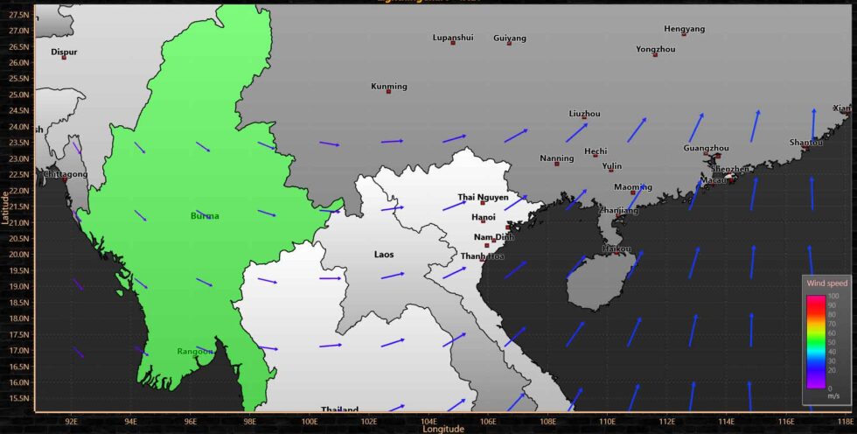Select the Shantou city label
This screenshot has height=434, width=857.
point(805,143)
